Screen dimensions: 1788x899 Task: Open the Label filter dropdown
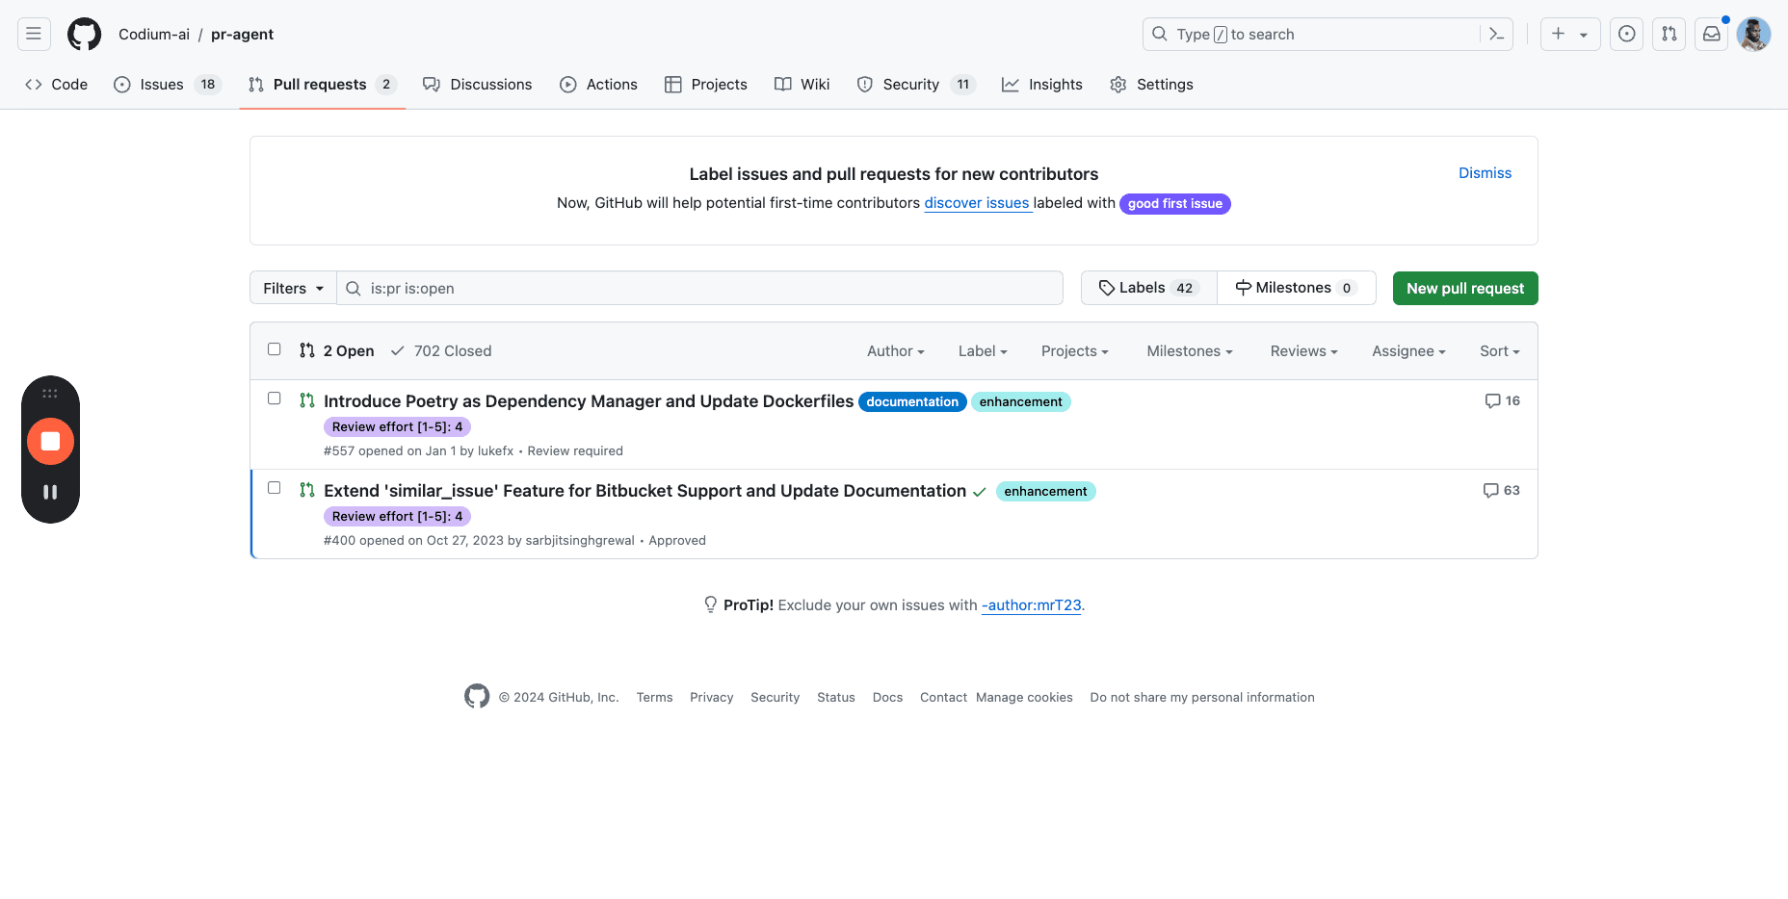983,351
